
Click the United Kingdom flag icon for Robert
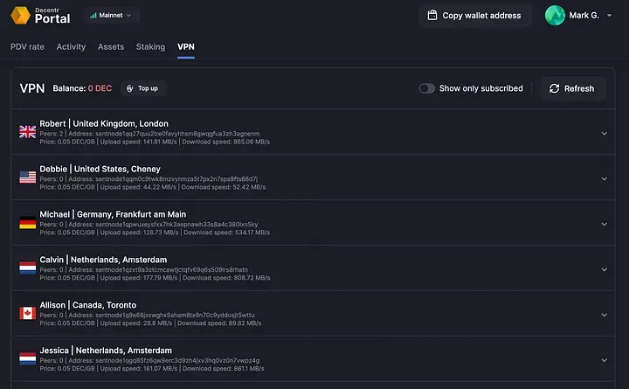27,132
